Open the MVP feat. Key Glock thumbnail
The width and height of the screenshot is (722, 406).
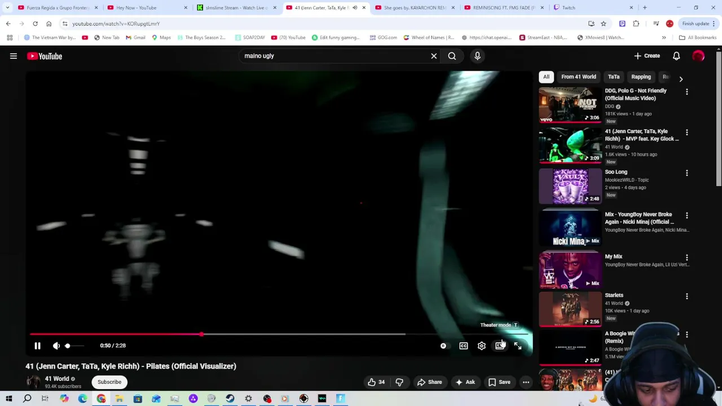click(x=570, y=145)
